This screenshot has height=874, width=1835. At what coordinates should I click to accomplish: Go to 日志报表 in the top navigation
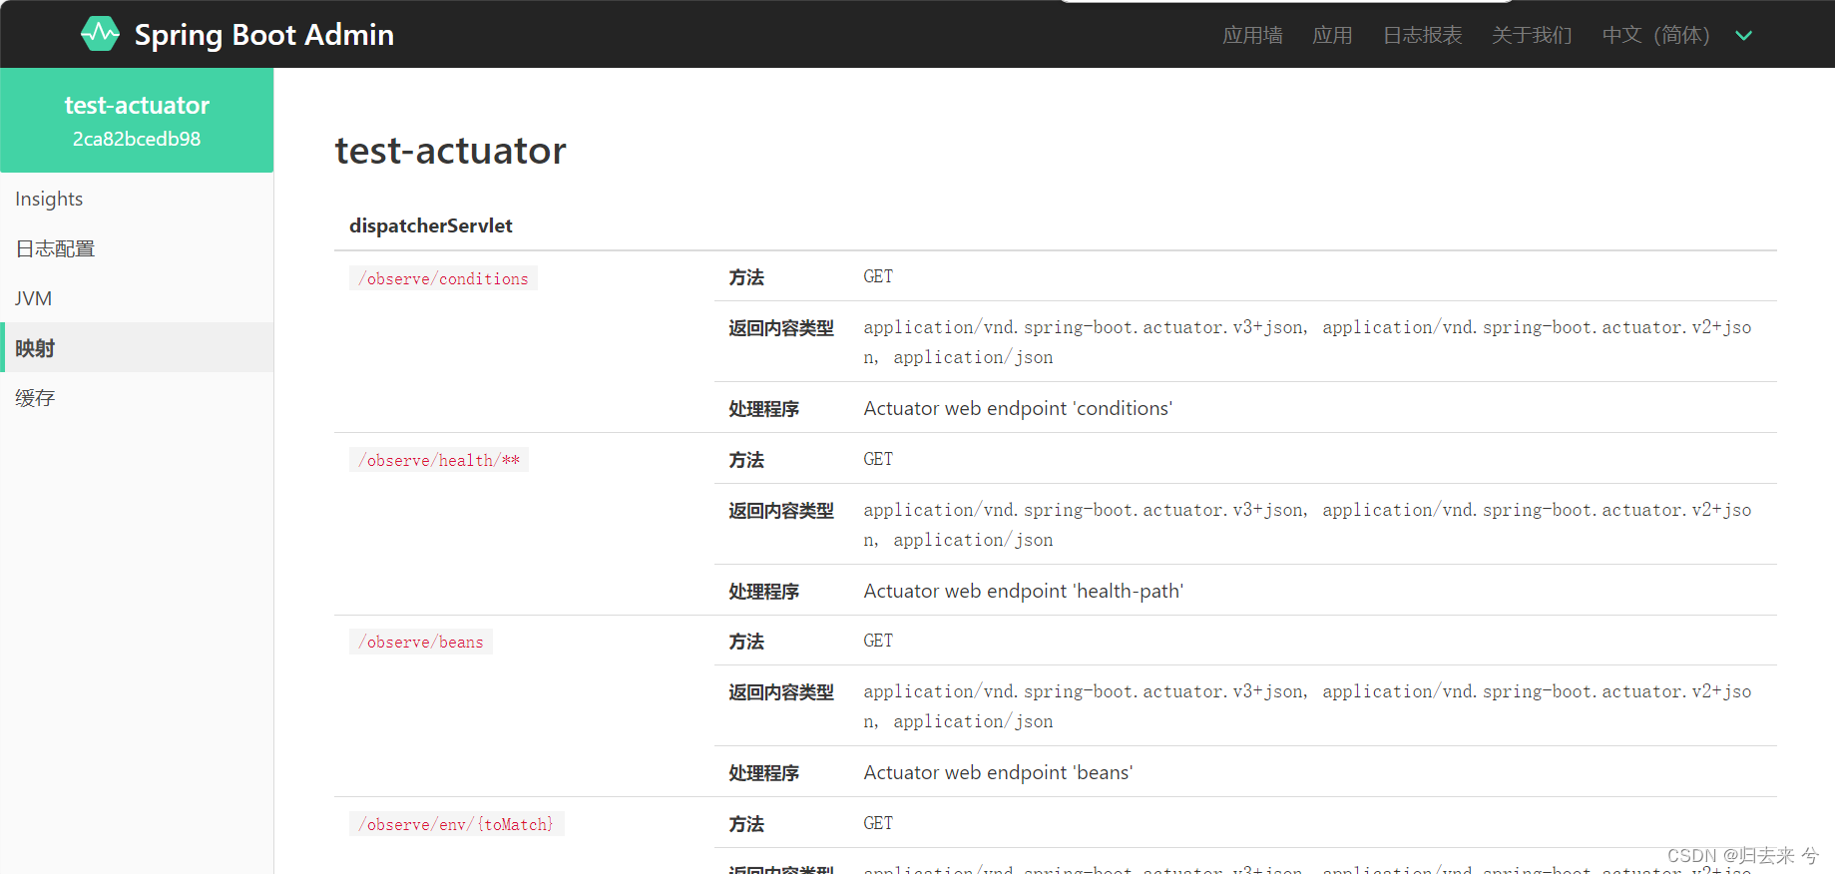1422,35
